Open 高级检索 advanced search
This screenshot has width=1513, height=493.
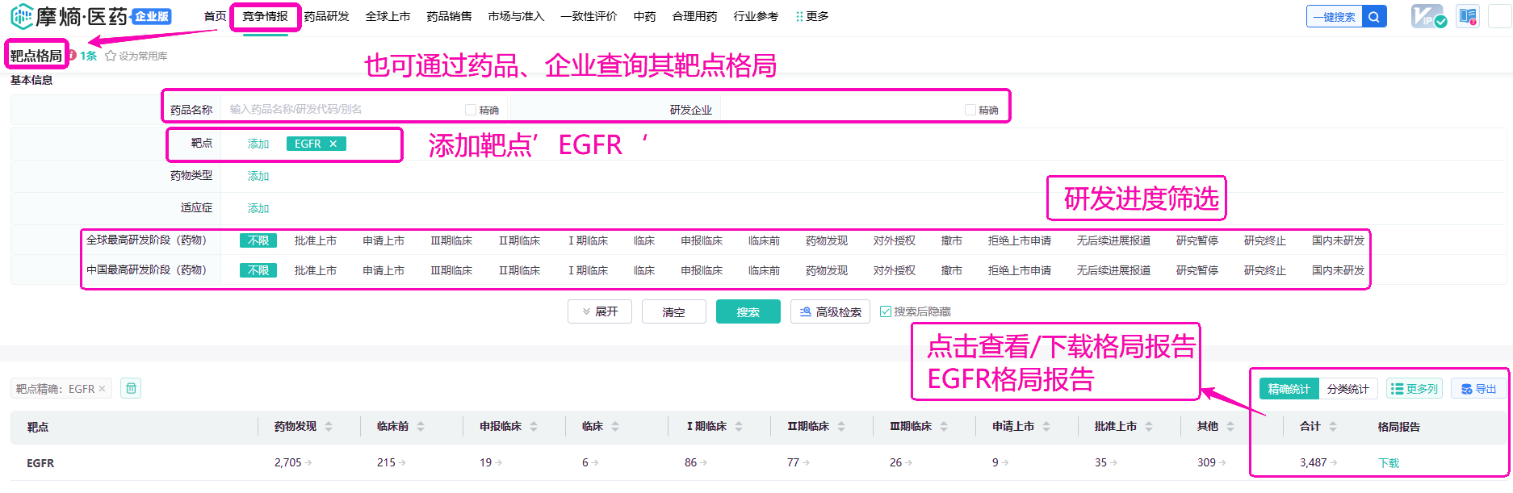[x=830, y=311]
